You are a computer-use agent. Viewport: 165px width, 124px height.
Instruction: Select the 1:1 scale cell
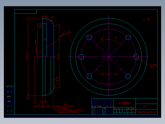133,111
